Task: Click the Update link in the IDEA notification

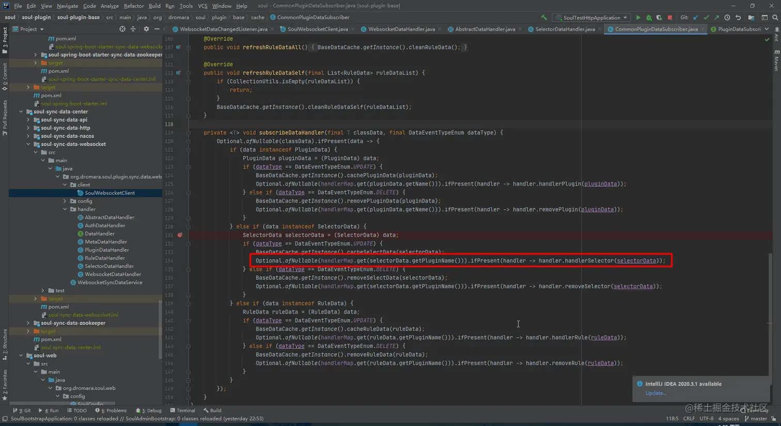Action: point(655,393)
